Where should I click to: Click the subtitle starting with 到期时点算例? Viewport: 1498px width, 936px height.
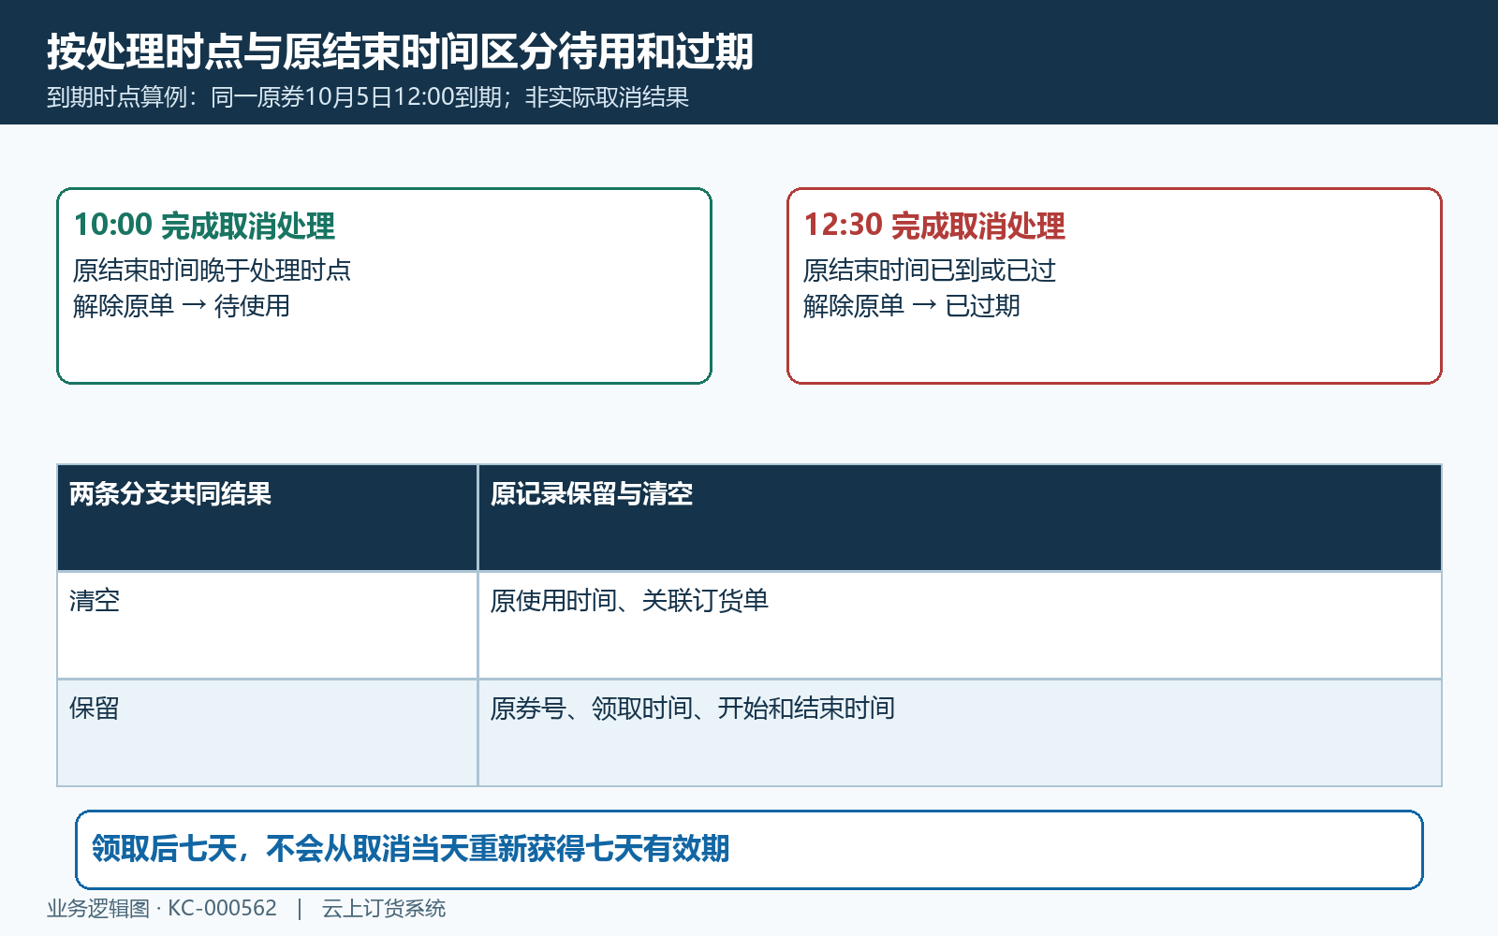(368, 97)
